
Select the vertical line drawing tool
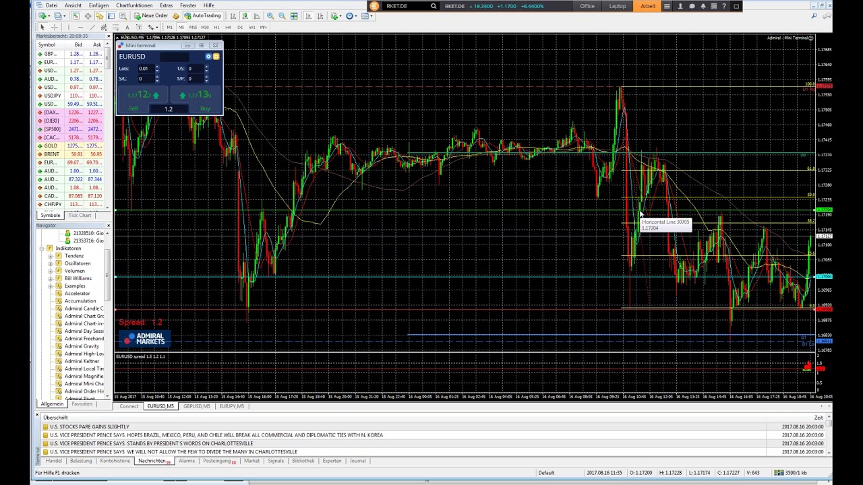pyautogui.click(x=67, y=27)
